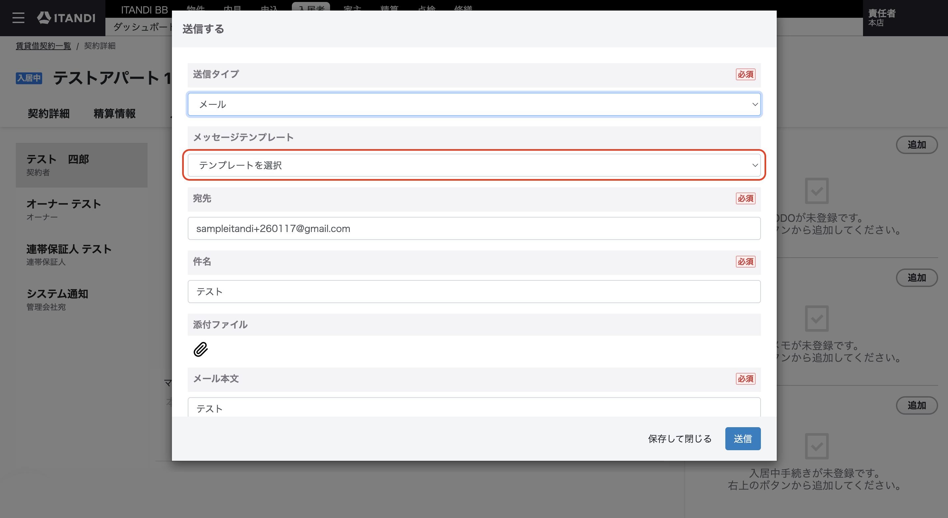The image size is (948, 518).
Task: Open the テンプレートを選択 dropdown
Action: pyautogui.click(x=474, y=165)
